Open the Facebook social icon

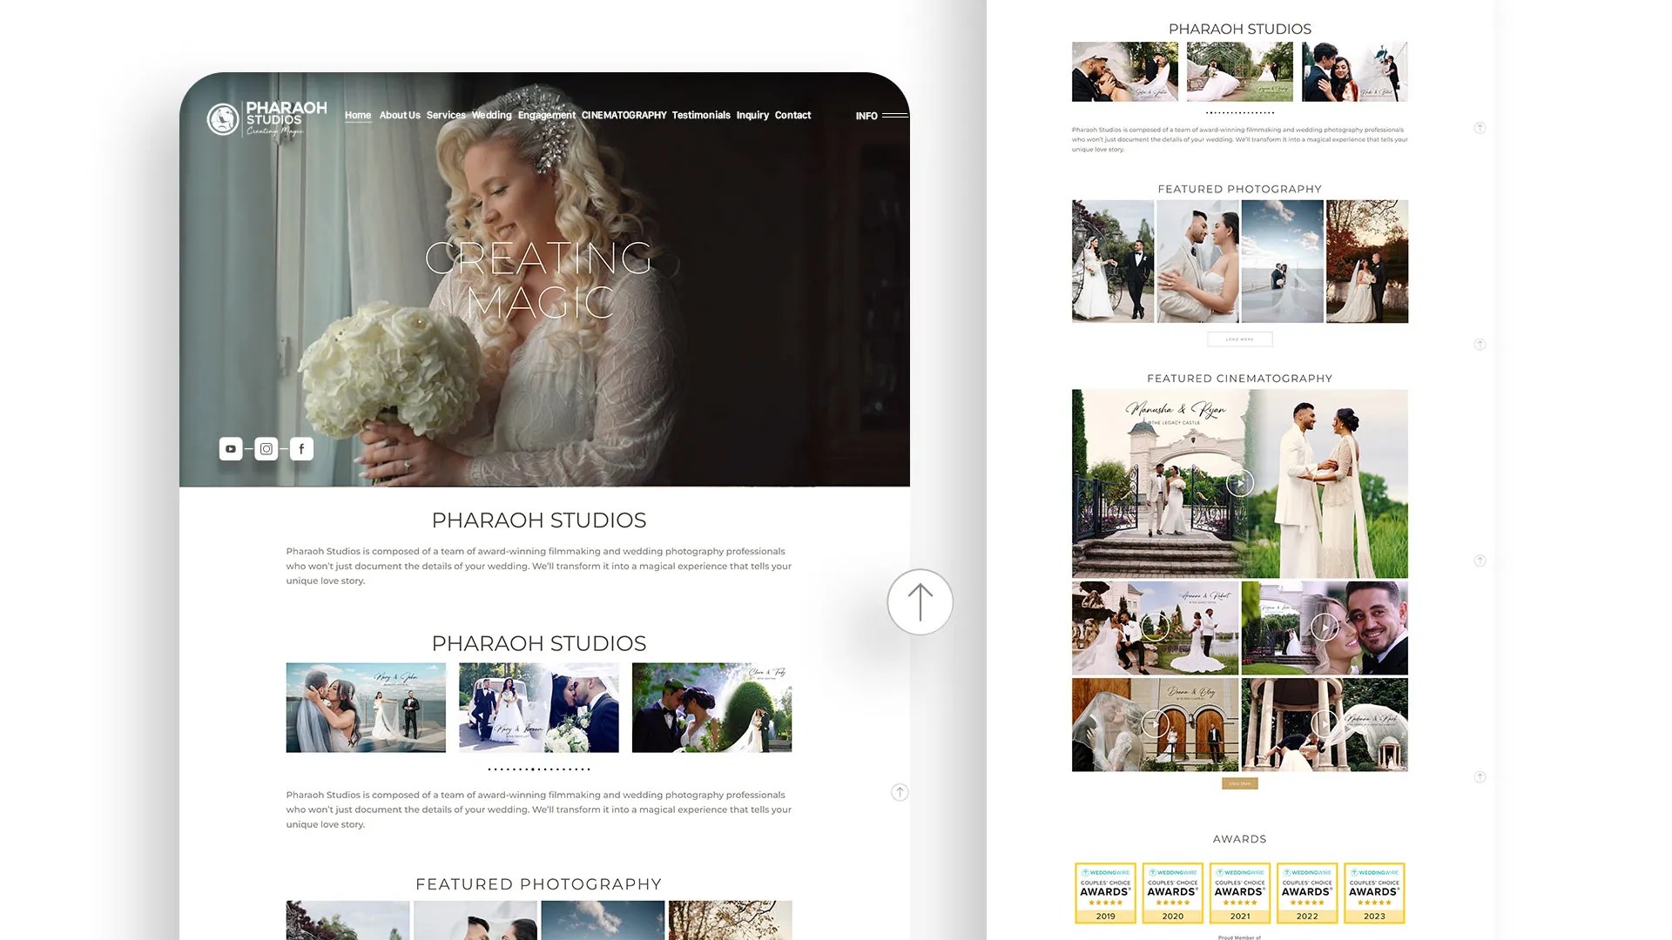click(x=301, y=449)
